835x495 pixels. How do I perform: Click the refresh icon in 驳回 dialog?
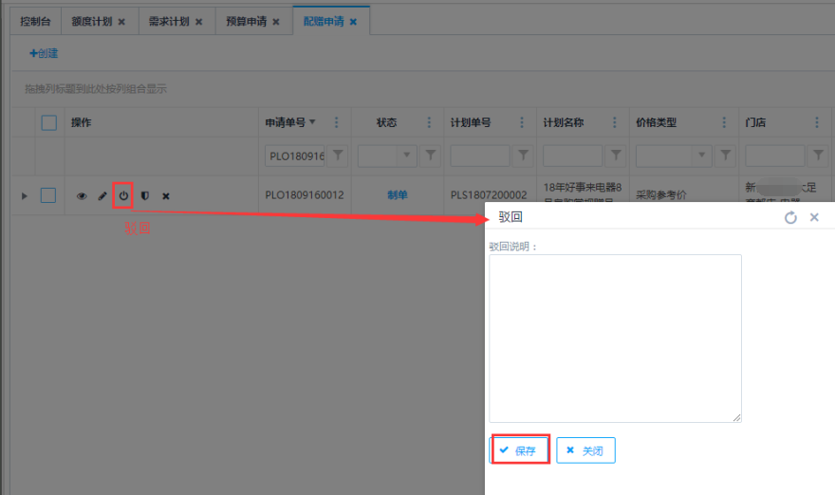pos(790,217)
